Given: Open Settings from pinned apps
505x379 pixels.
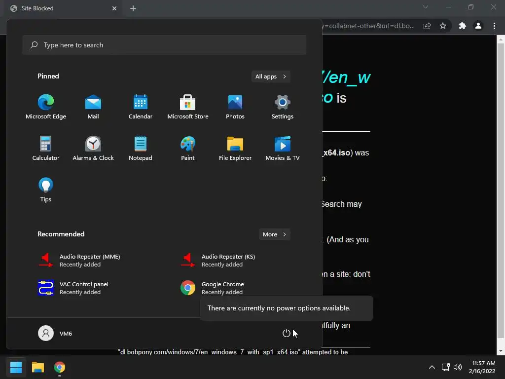Looking at the screenshot, I should [283, 107].
